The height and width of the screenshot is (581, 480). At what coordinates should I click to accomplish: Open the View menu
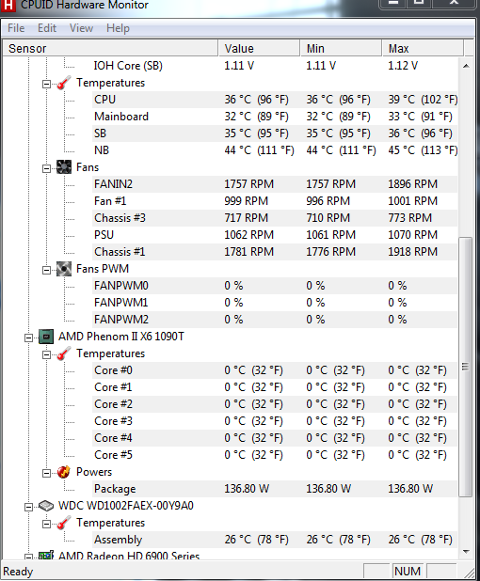(x=81, y=28)
